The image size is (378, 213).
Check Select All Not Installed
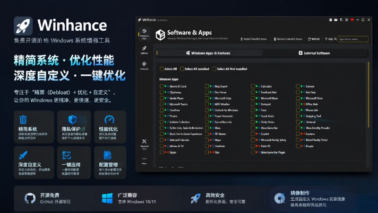[215, 69]
